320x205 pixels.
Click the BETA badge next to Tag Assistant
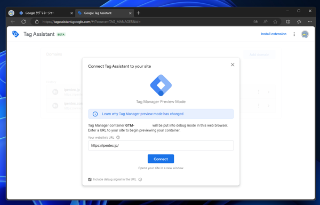61,35
